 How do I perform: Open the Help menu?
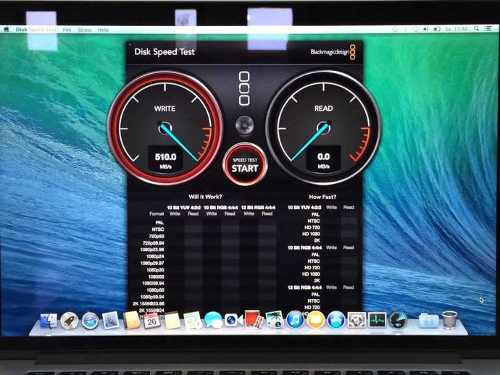103,30
